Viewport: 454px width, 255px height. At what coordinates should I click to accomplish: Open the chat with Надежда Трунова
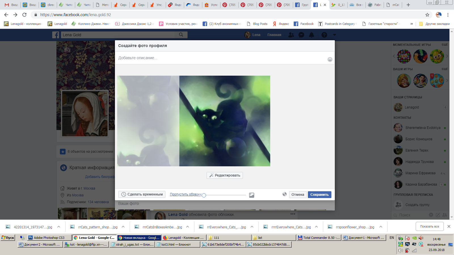point(420,162)
